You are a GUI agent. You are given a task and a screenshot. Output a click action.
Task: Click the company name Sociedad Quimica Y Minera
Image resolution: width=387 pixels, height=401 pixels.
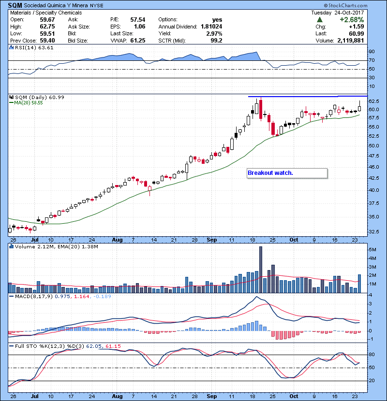[56, 5]
